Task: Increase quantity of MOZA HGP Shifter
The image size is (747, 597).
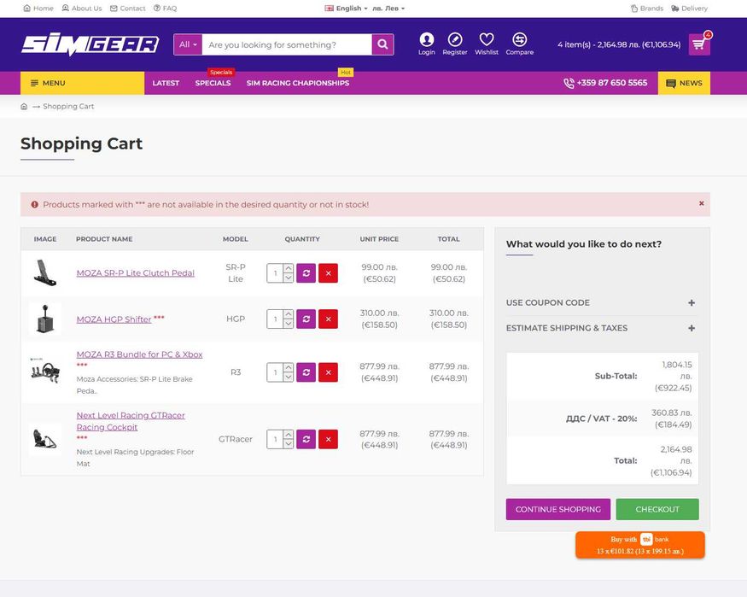Action: point(289,314)
